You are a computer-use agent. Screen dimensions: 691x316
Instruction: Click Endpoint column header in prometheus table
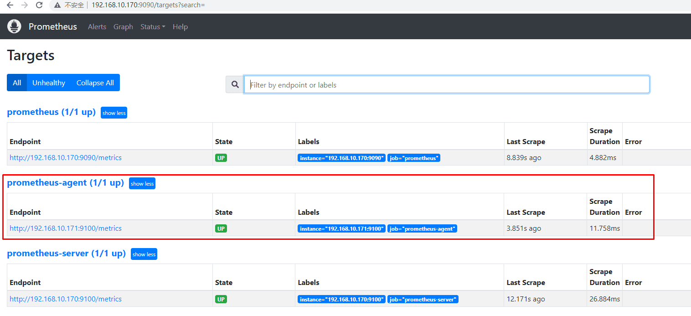click(x=25, y=142)
